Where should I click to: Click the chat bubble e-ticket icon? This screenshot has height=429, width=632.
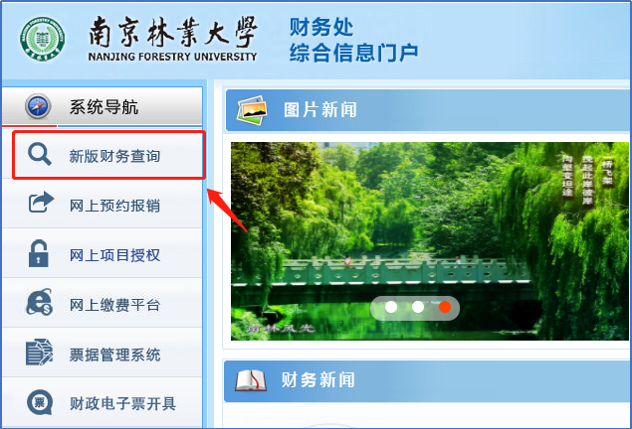[40, 402]
